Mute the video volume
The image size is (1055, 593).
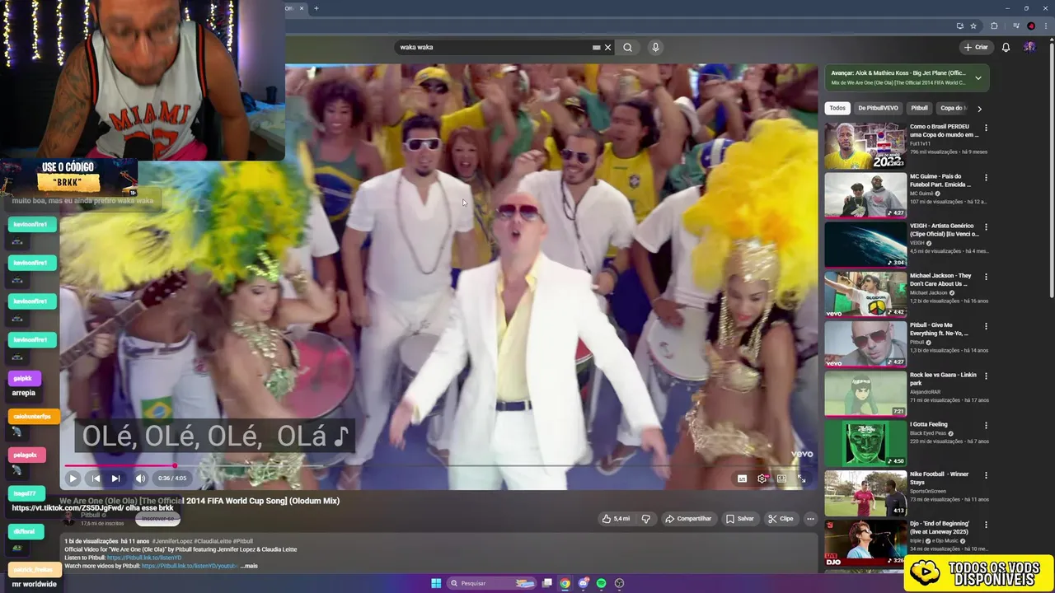tap(140, 478)
